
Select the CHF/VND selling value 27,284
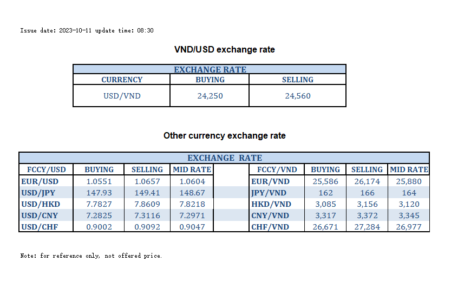pos(367,227)
